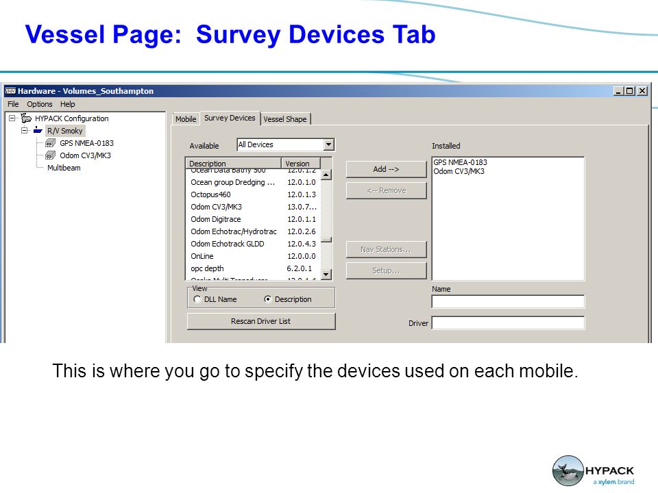Click the Setup... button

click(386, 270)
